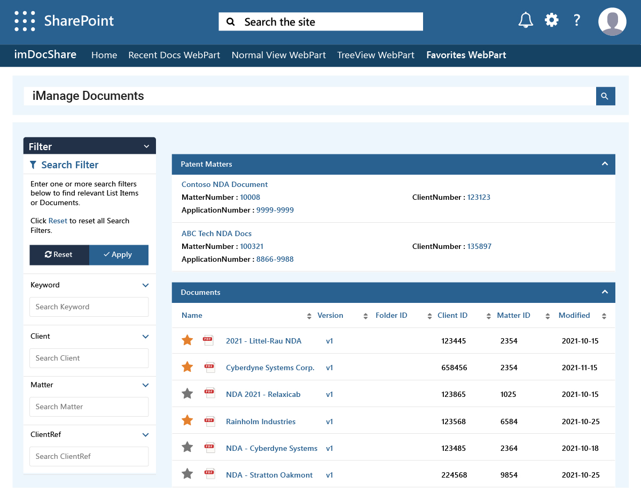Open Normal View WebPart tab

(x=279, y=55)
